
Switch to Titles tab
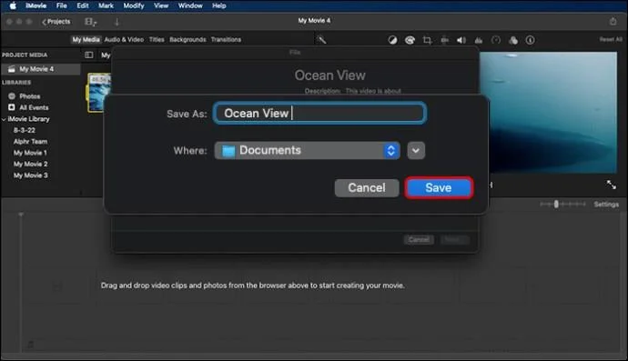tap(157, 40)
